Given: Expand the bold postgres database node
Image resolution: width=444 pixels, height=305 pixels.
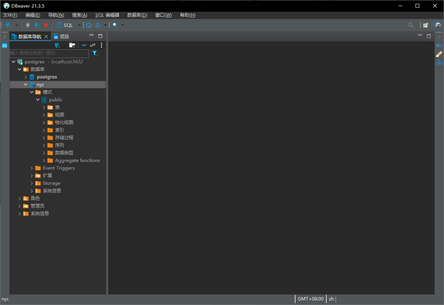Looking at the screenshot, I should (x=25, y=77).
